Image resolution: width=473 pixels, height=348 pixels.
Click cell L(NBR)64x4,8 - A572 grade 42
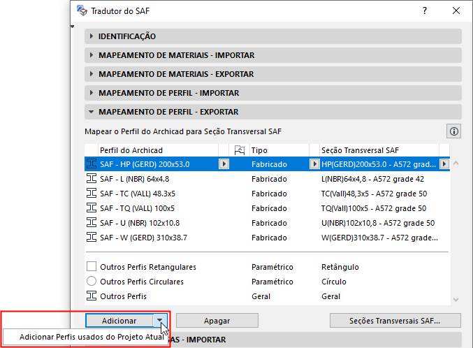pos(372,179)
